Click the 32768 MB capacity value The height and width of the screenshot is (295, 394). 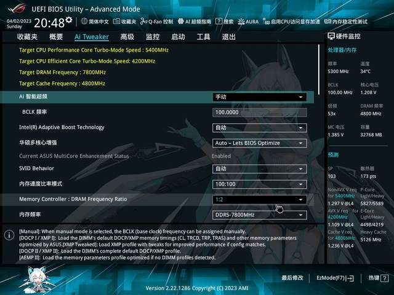click(x=371, y=135)
